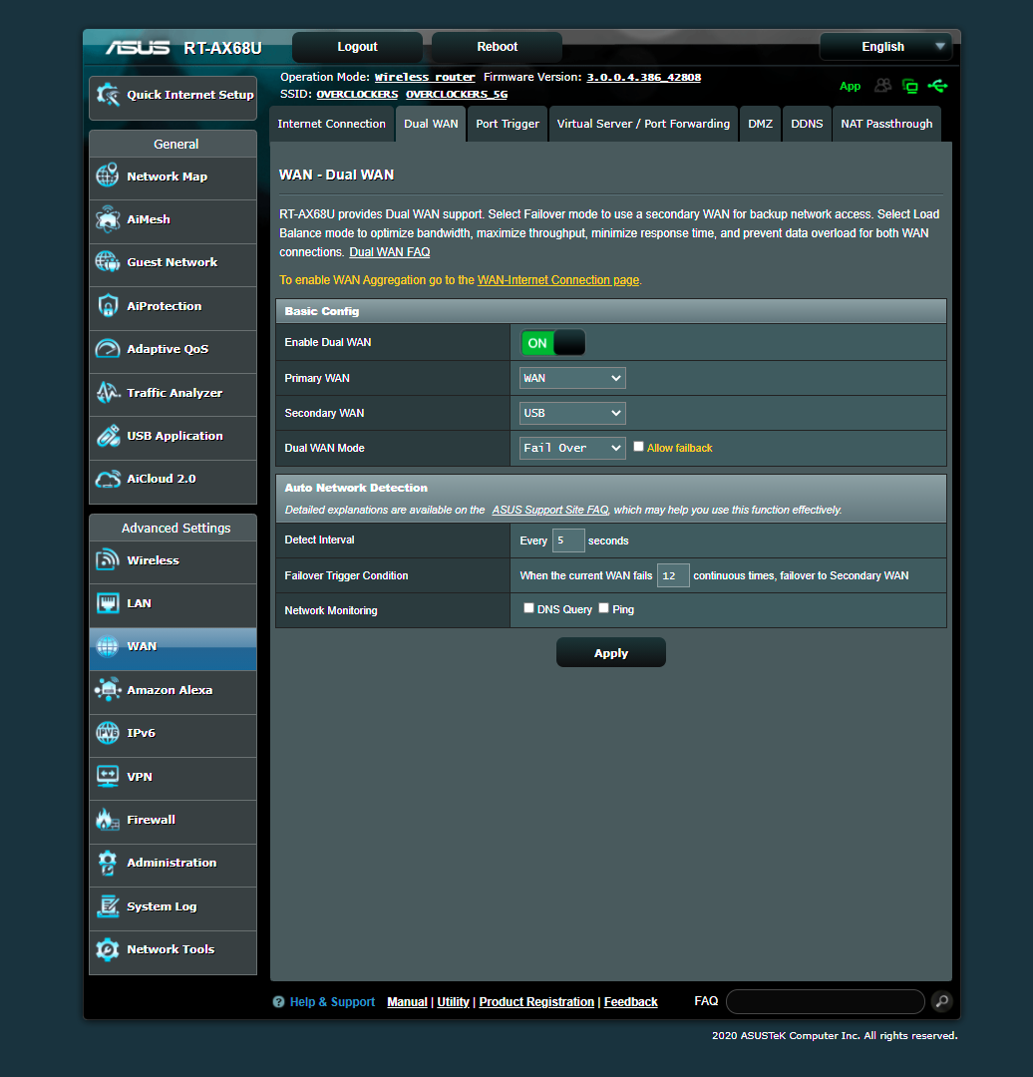Click the USB Application icon
This screenshot has width=1033, height=1077.
coord(108,436)
